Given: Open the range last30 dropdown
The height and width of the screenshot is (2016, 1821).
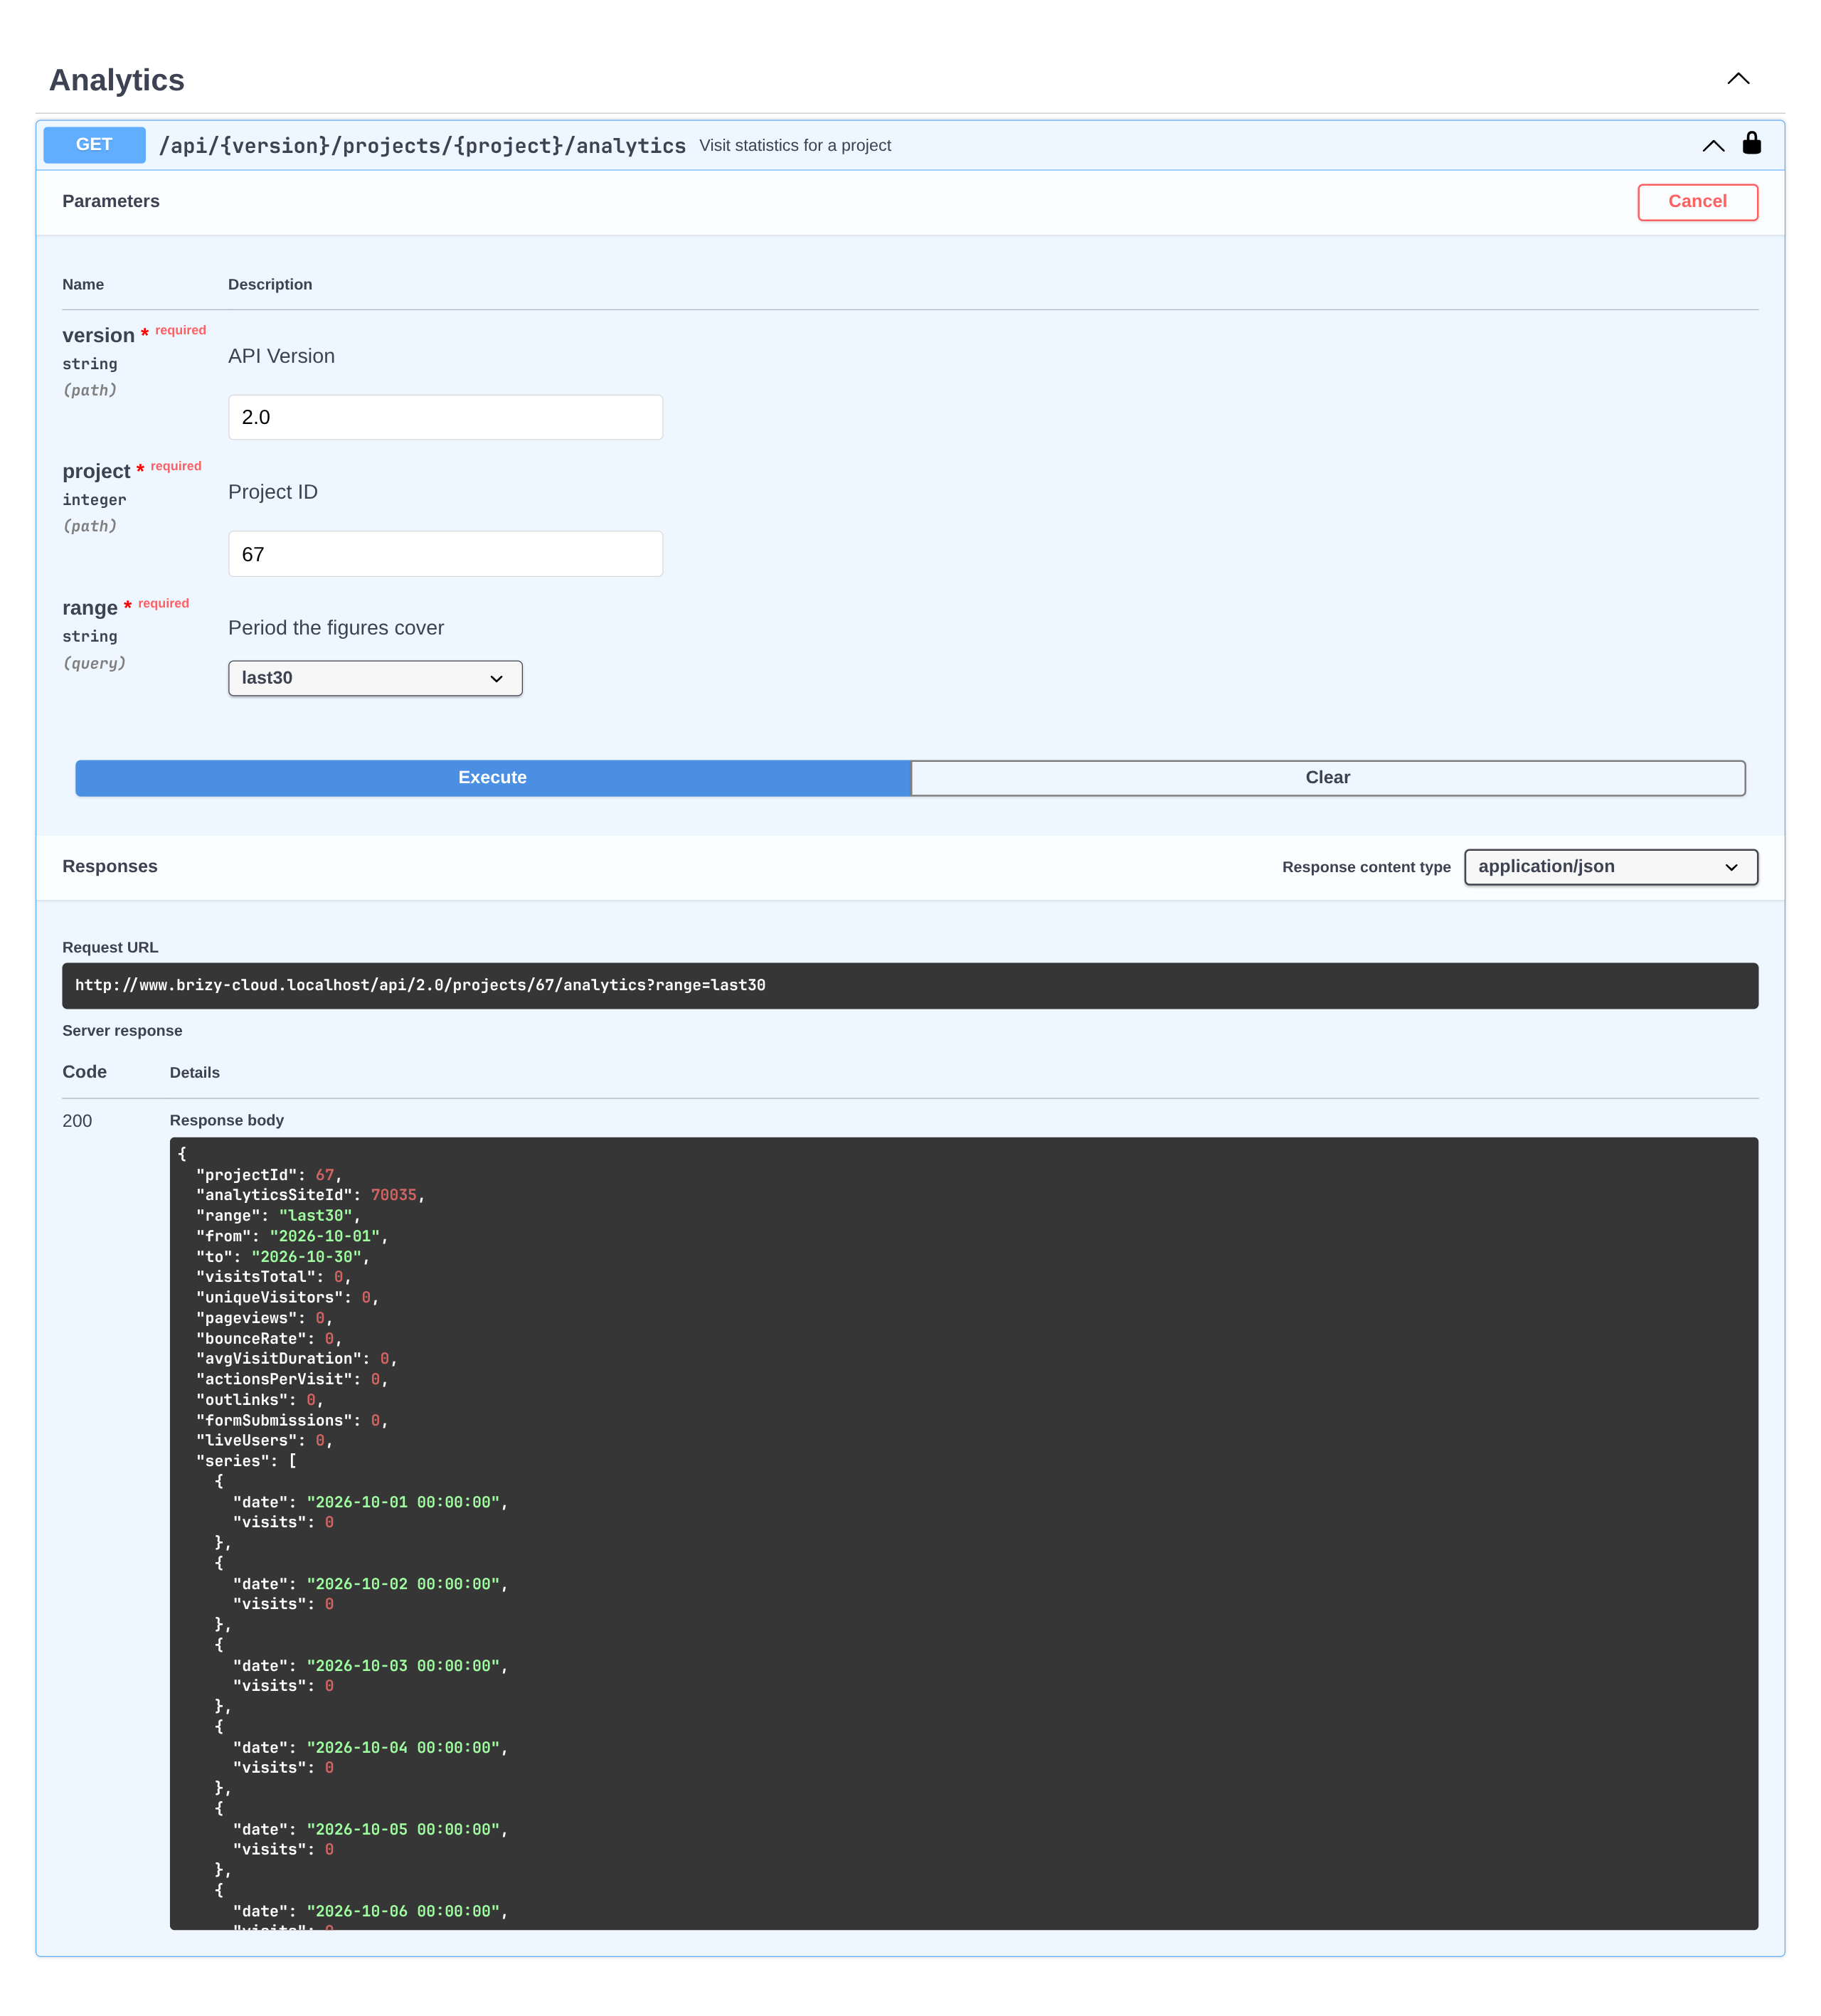Looking at the screenshot, I should [x=375, y=678].
